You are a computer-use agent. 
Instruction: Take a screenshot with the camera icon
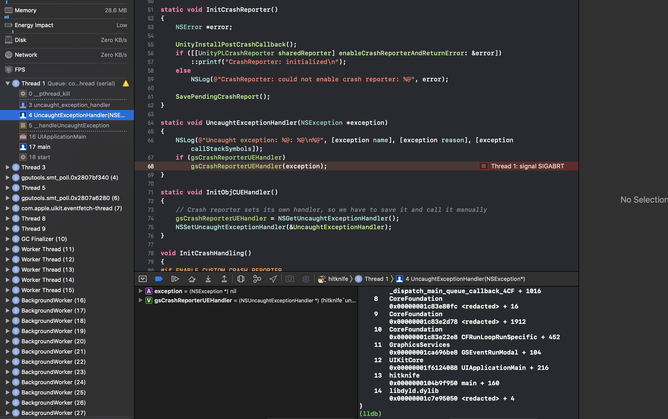tap(290, 279)
